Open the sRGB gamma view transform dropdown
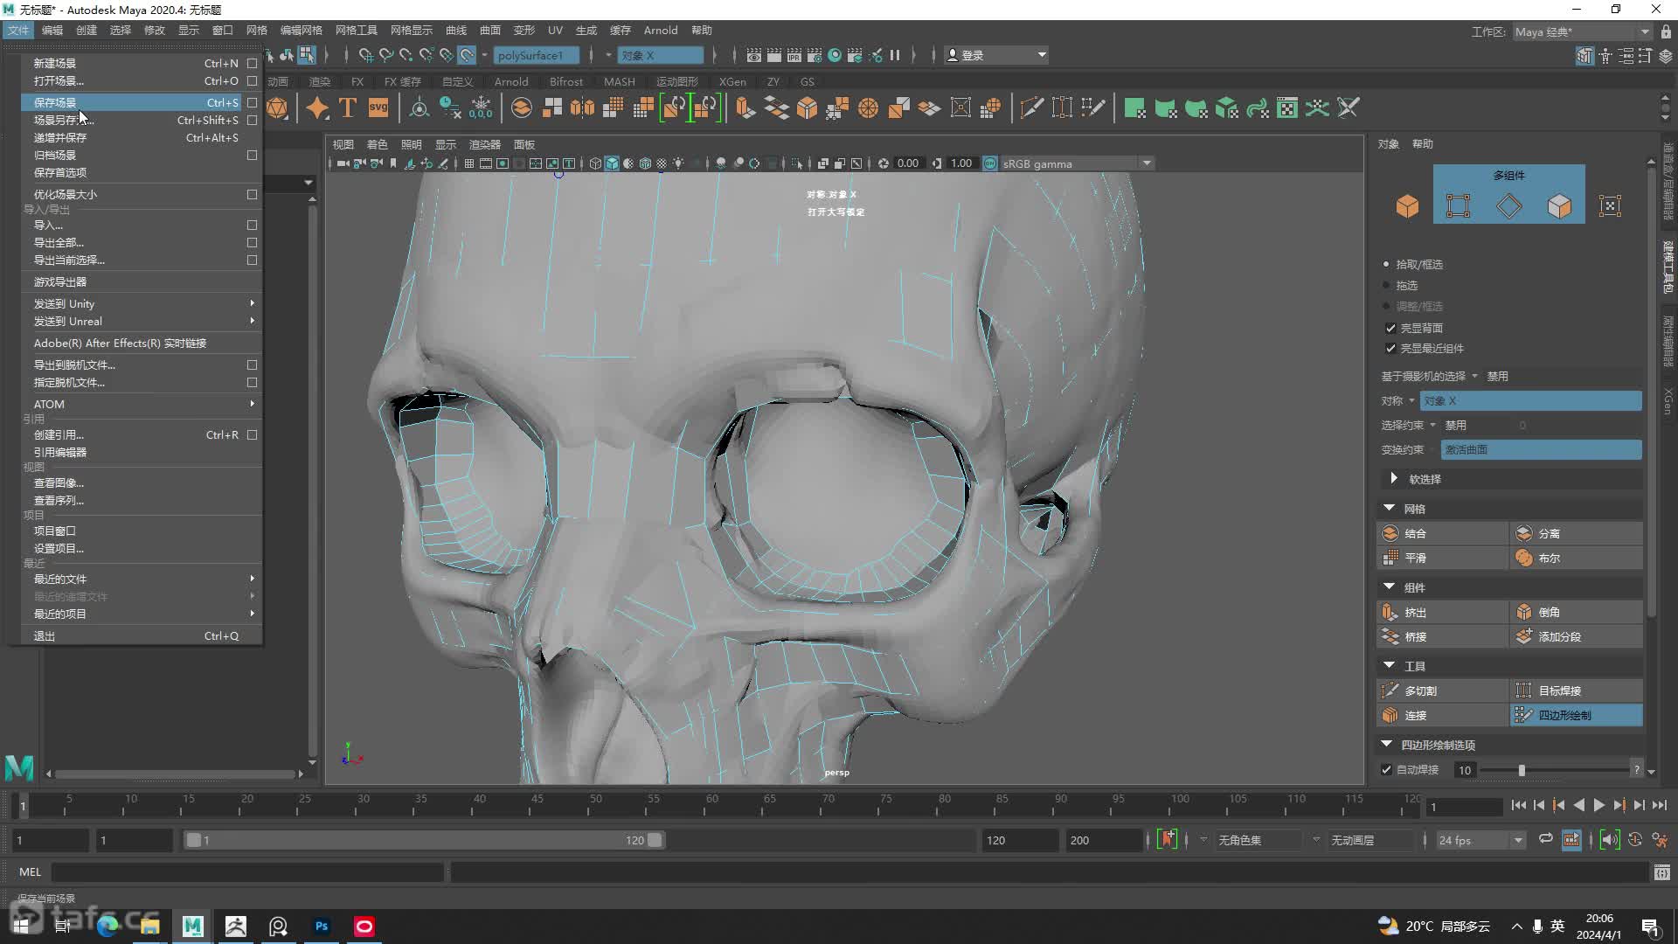The width and height of the screenshot is (1678, 944). 1078,163
